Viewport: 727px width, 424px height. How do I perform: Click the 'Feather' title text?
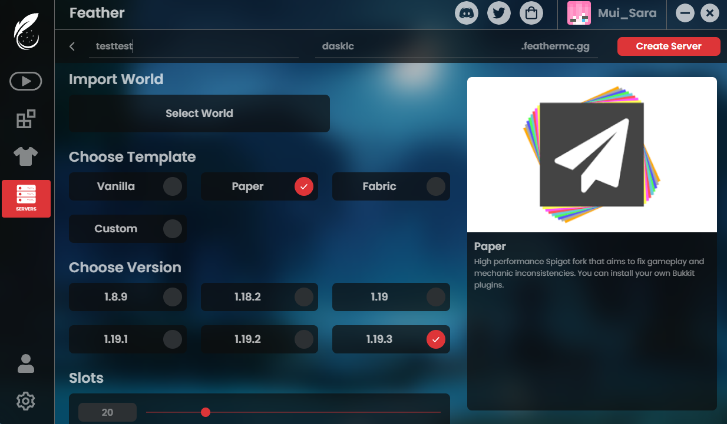point(97,12)
